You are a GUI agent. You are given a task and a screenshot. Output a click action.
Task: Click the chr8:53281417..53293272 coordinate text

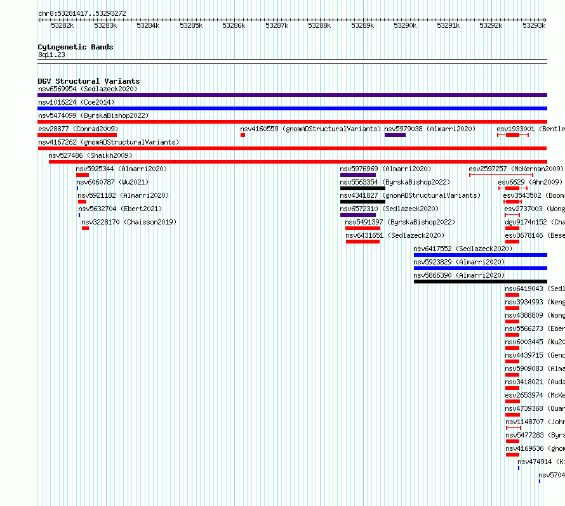click(82, 13)
